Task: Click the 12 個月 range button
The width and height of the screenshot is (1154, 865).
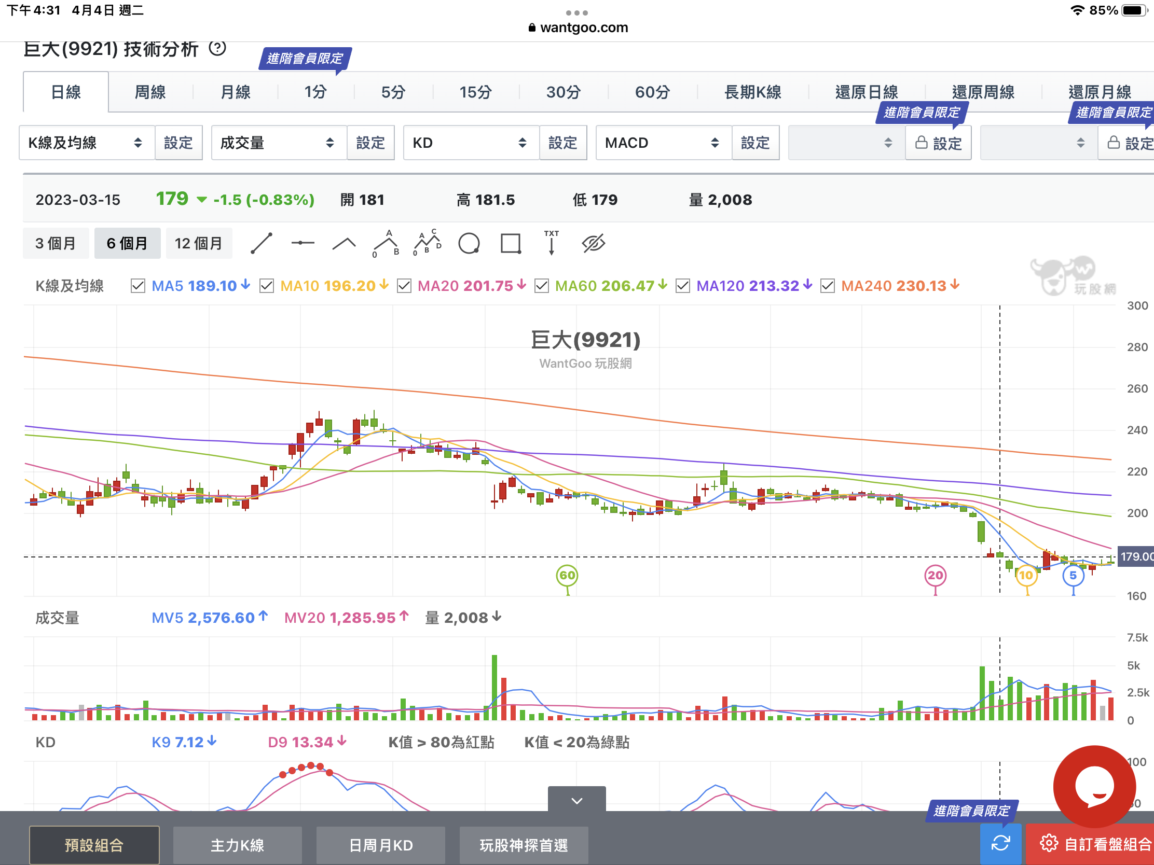Action: point(198,244)
